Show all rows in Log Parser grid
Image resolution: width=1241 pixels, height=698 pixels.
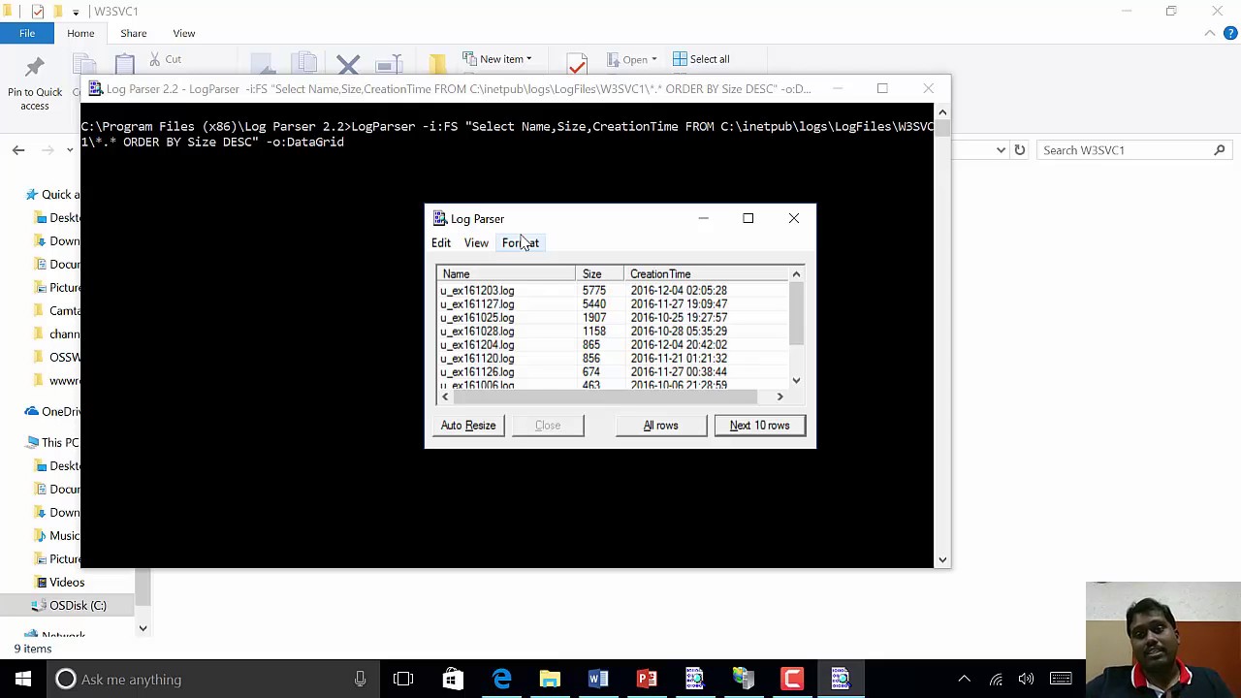[x=661, y=426]
